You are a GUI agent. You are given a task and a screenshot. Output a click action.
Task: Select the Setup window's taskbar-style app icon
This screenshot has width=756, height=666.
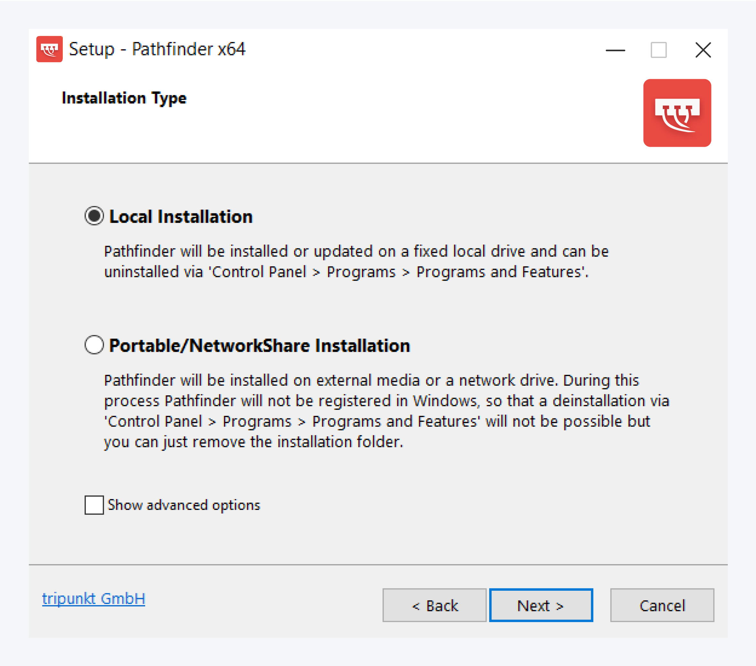50,50
